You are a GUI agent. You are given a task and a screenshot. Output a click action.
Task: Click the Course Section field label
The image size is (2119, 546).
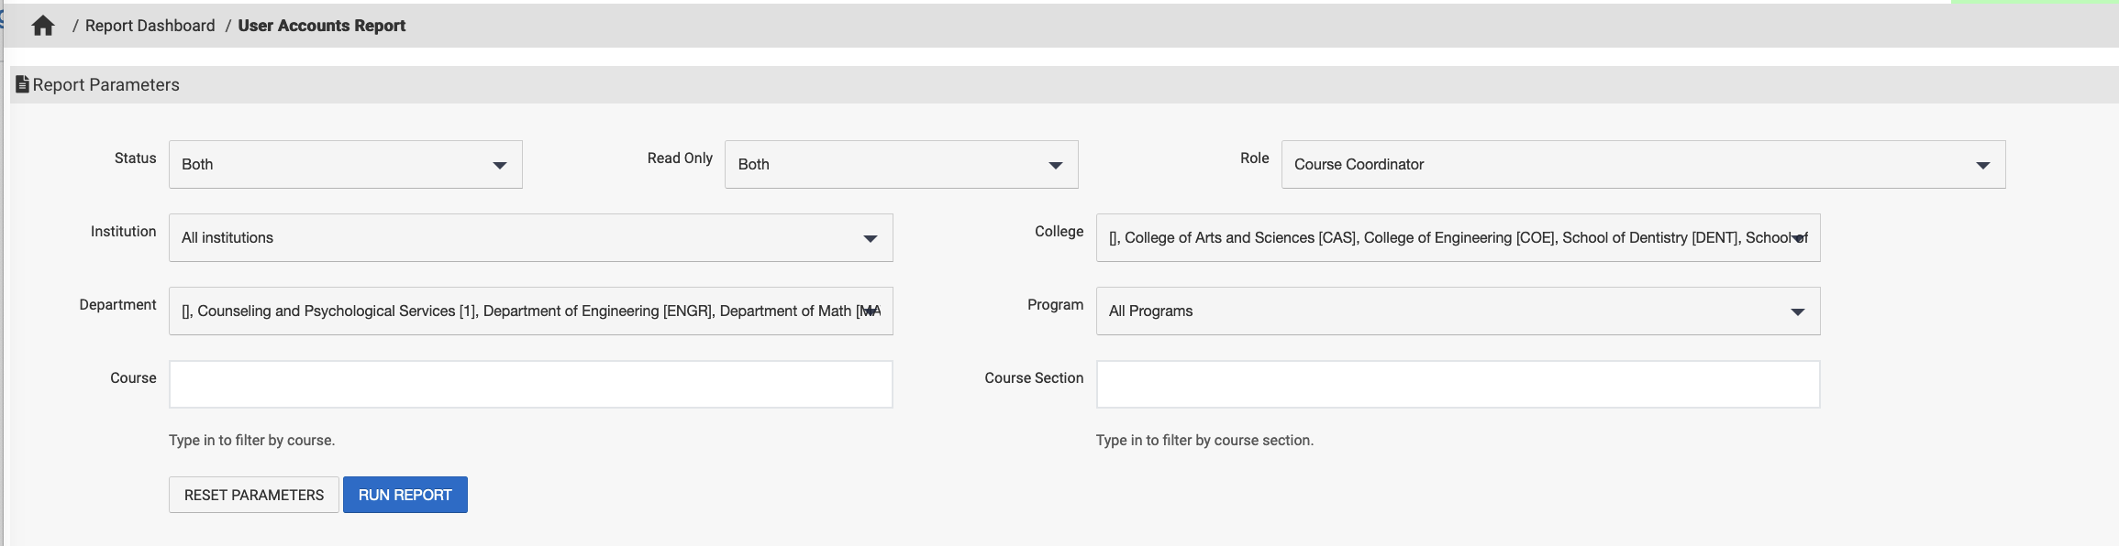pyautogui.click(x=1034, y=378)
